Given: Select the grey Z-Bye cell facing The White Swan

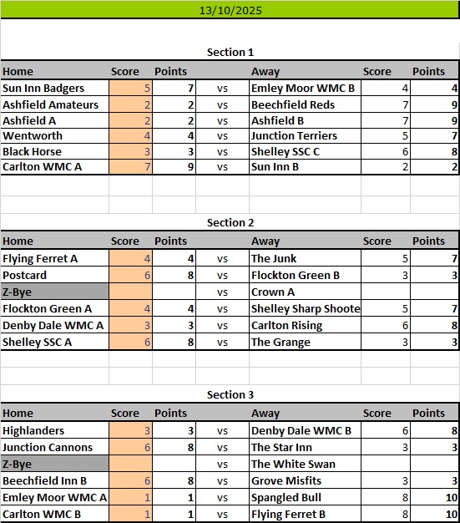Looking at the screenshot, I should 54,464.
